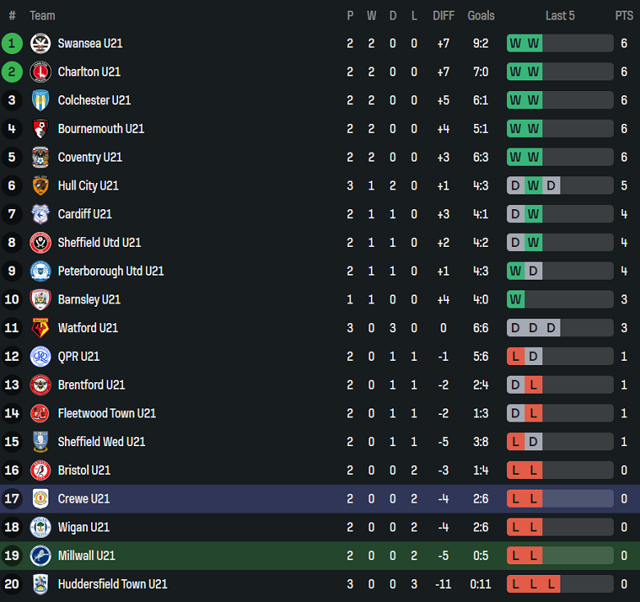The image size is (640, 602).
Task: Click QPR U21's red loss result badge
Action: (515, 356)
